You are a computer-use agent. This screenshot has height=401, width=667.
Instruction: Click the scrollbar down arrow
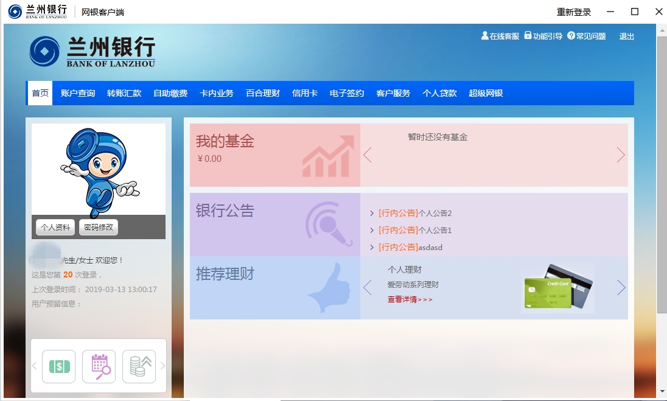[x=662, y=391]
